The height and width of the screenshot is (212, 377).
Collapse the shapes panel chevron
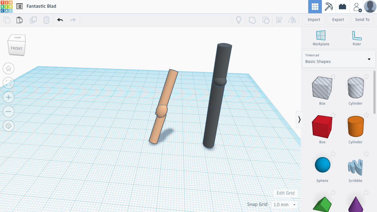[299, 120]
